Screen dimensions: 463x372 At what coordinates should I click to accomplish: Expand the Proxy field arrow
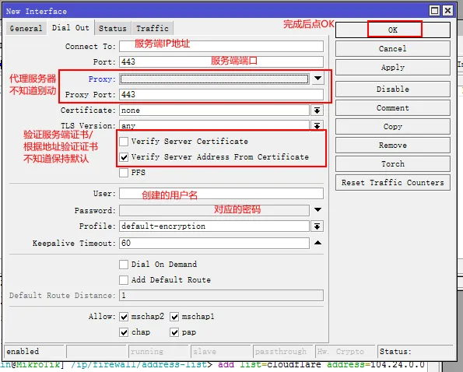[317, 79]
